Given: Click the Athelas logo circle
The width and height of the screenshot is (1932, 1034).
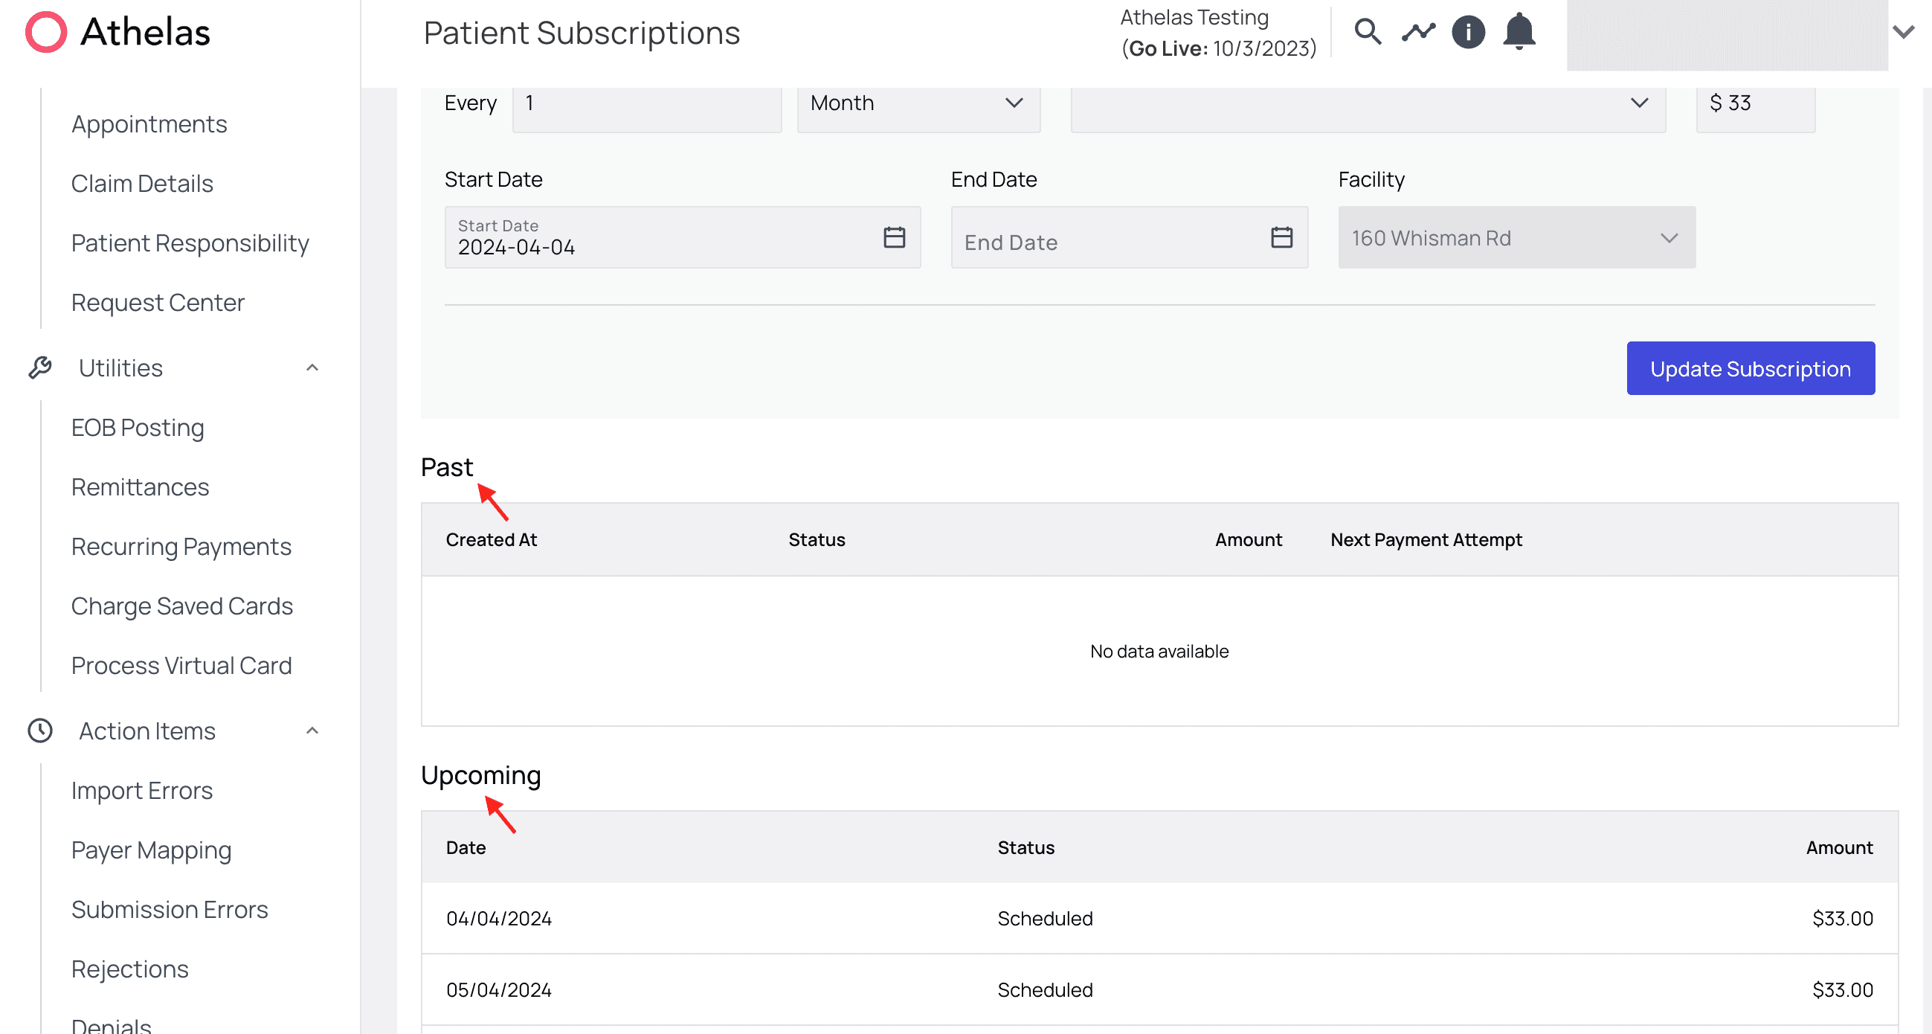Looking at the screenshot, I should point(47,32).
